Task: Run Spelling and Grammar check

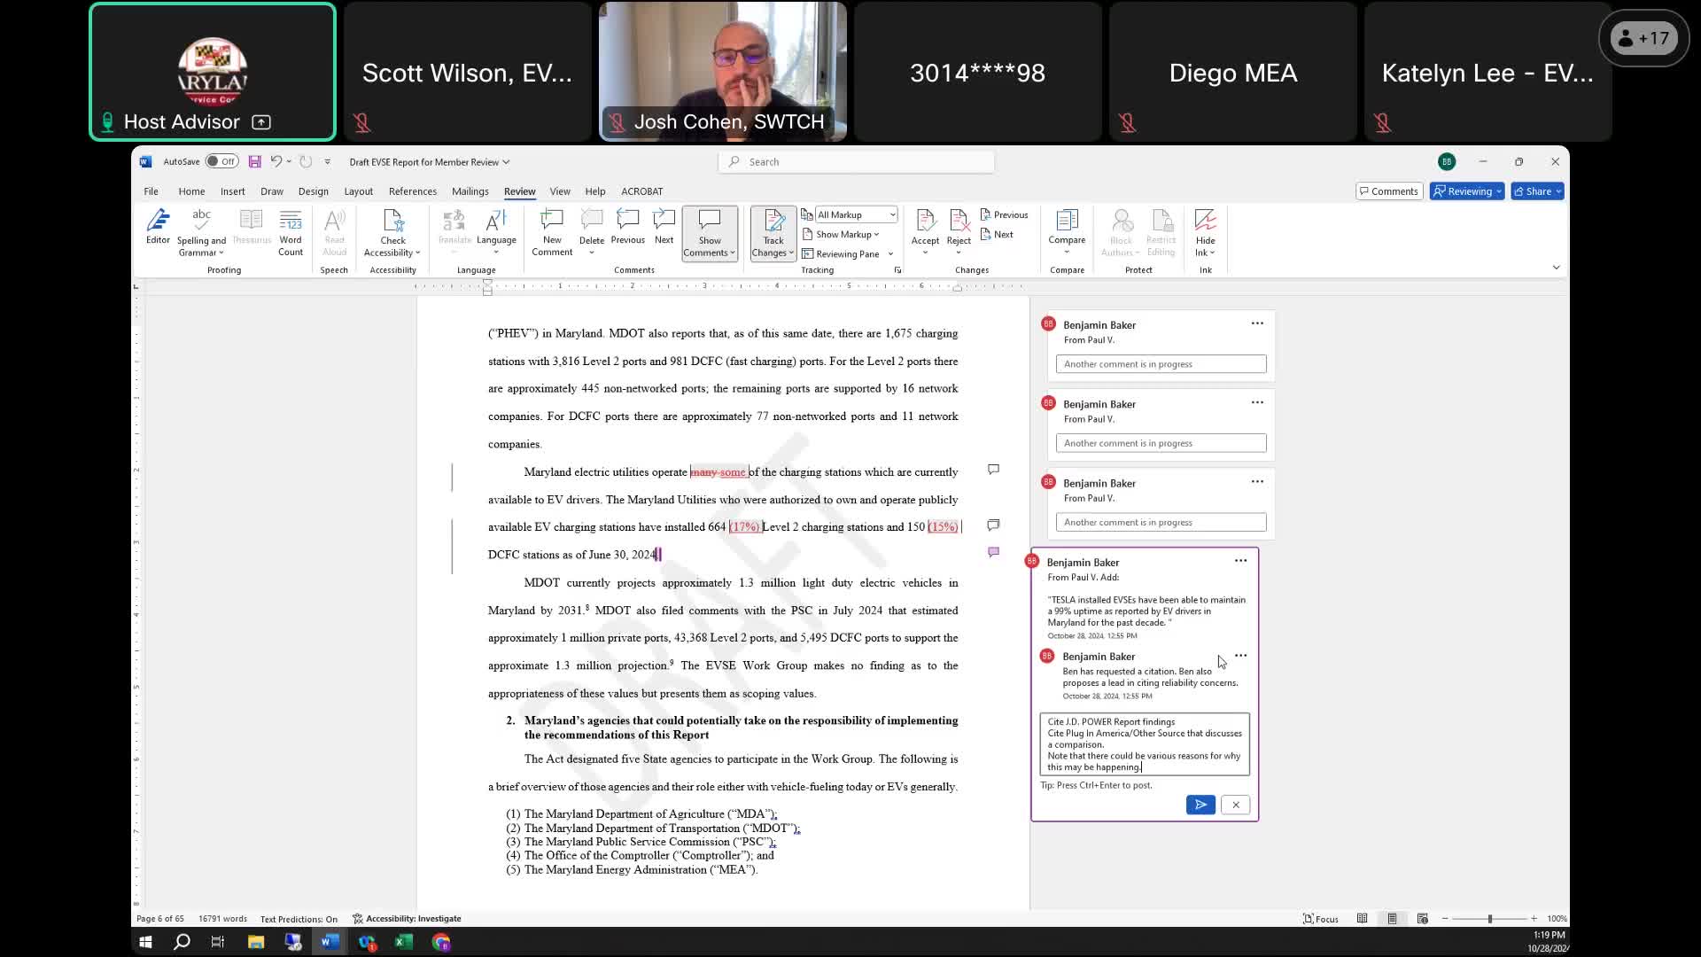Action: [201, 233]
